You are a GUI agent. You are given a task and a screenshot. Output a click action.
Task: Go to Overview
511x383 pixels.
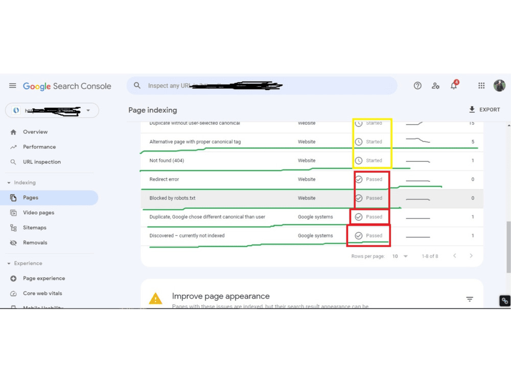pyautogui.click(x=35, y=132)
